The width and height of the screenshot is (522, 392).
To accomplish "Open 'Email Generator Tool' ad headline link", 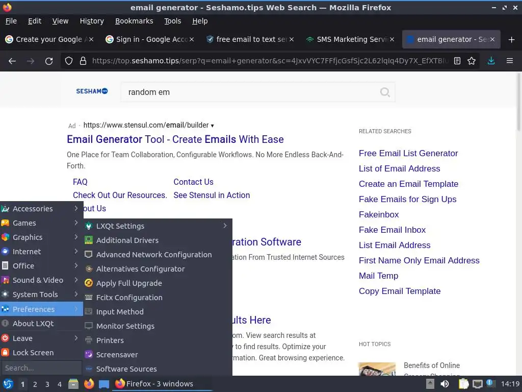I will click(175, 139).
